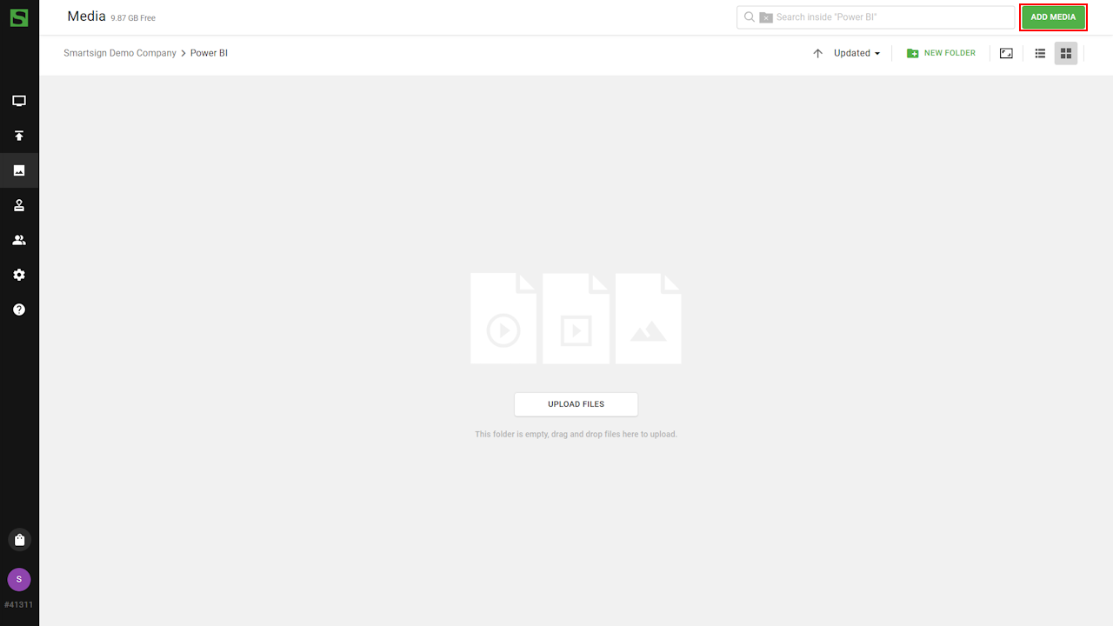
Task: Open the Publish upload icon in sidebar
Action: pyautogui.click(x=19, y=136)
